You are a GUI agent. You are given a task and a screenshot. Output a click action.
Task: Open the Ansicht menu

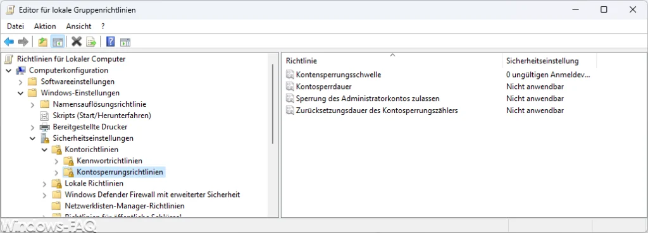[78, 26]
